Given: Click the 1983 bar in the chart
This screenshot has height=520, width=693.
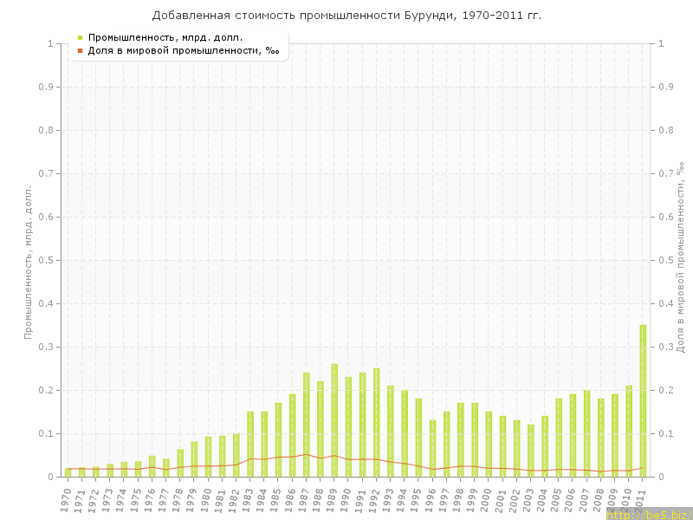Looking at the screenshot, I should pos(250,444).
